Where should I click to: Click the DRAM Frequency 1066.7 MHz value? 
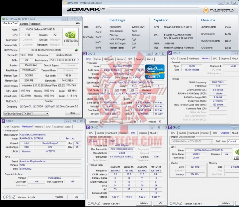[x=218, y=82]
